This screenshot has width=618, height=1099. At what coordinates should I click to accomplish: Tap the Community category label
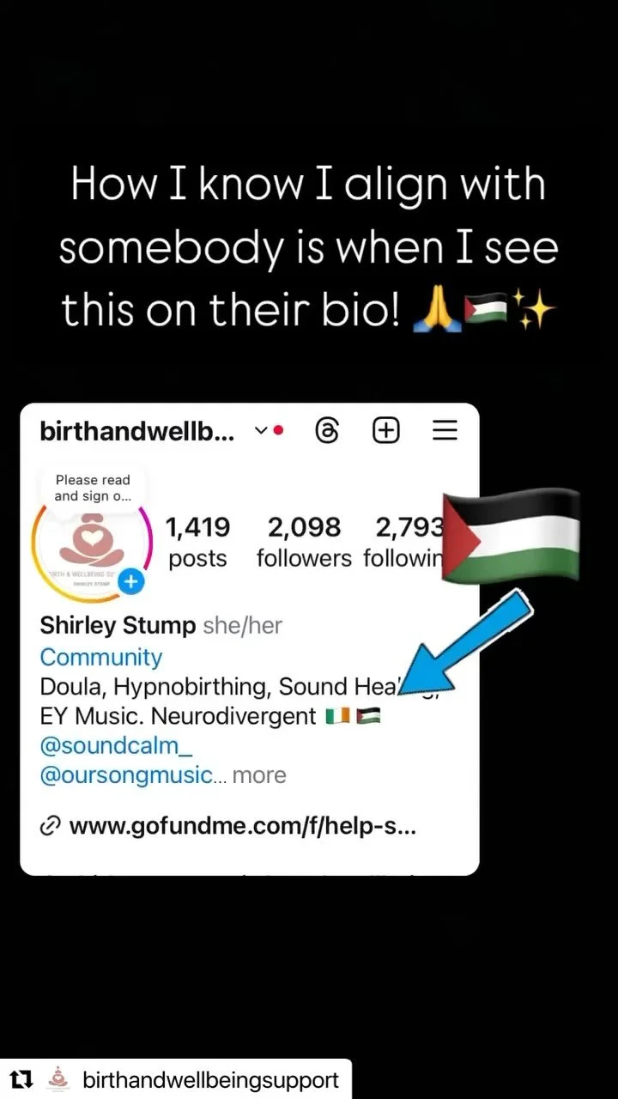coord(101,657)
